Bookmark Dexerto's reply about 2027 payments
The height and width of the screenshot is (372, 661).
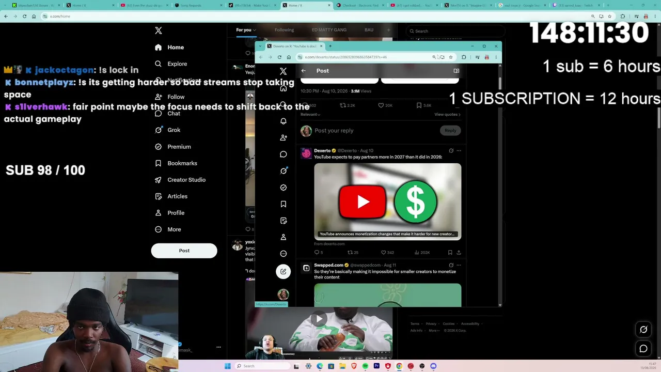click(450, 253)
